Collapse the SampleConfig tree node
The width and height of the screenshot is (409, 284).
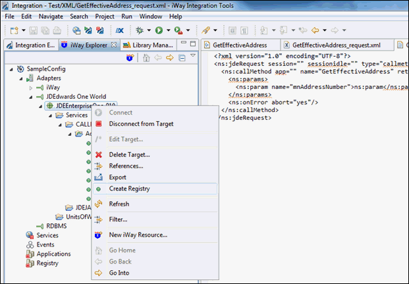(x=11, y=69)
